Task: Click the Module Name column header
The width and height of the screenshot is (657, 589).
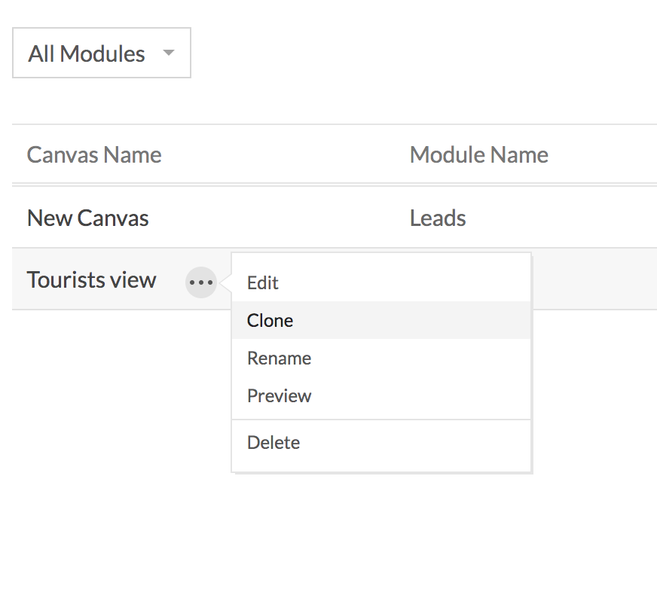Action: 478,155
